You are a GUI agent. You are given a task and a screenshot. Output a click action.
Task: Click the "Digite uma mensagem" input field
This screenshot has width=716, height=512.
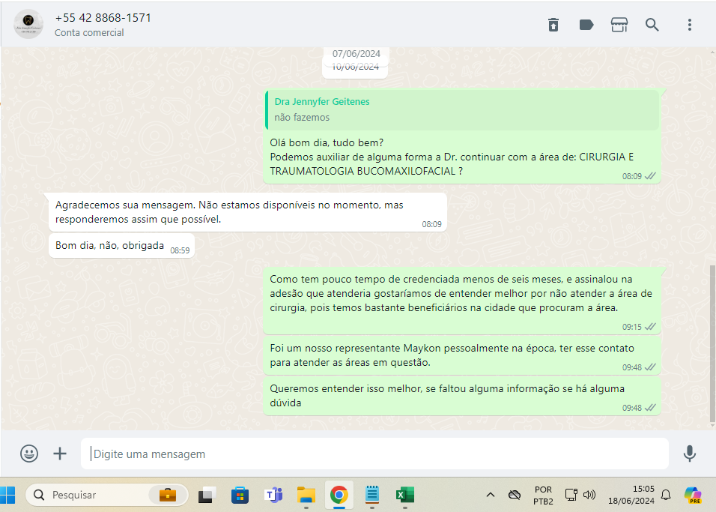tap(374, 454)
